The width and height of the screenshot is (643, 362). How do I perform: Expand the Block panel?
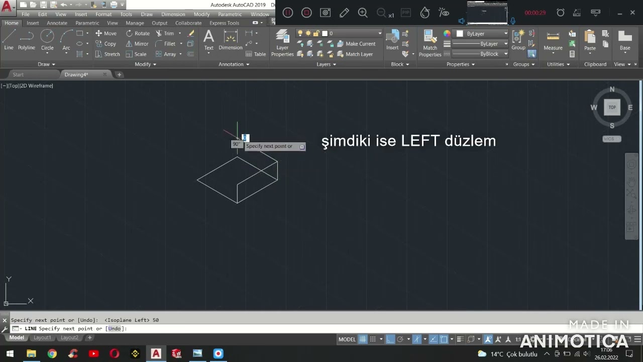400,64
